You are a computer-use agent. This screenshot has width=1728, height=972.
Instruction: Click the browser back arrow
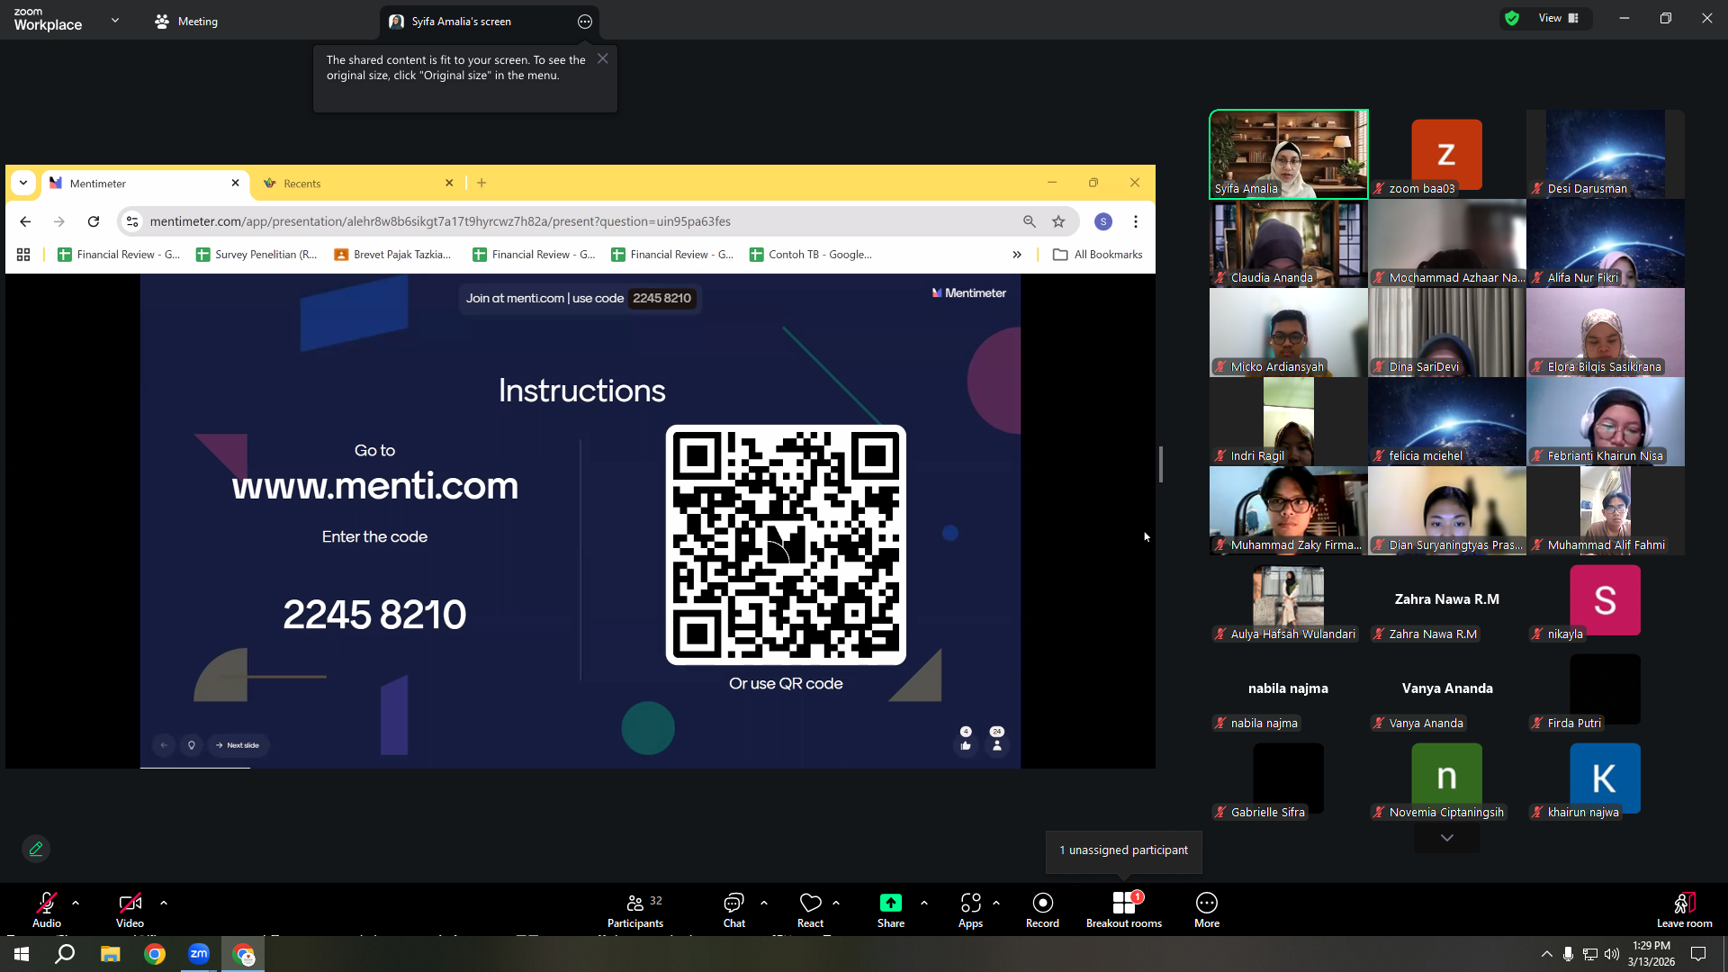click(x=25, y=221)
